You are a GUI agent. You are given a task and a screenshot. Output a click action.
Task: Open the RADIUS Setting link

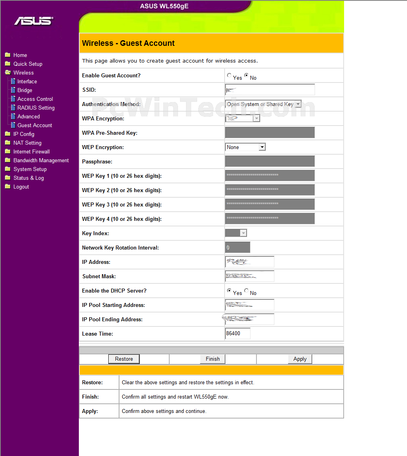[x=36, y=108]
